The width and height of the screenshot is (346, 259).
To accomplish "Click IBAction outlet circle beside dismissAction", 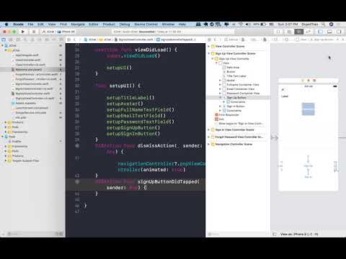I will (x=77, y=146).
